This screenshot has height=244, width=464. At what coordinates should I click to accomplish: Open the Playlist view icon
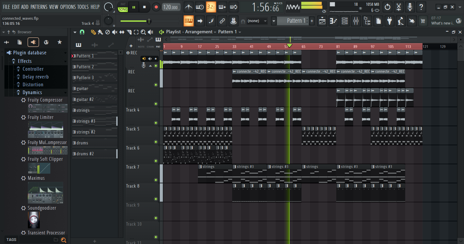click(x=322, y=21)
